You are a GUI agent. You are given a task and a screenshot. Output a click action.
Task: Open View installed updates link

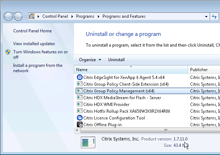pyautogui.click(x=34, y=44)
